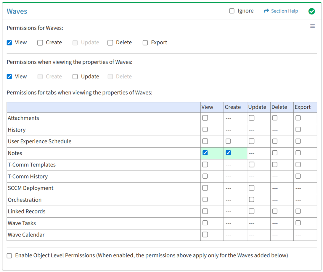323x272 pixels.
Task: Enable Create permission for Waves
Action: click(40, 43)
